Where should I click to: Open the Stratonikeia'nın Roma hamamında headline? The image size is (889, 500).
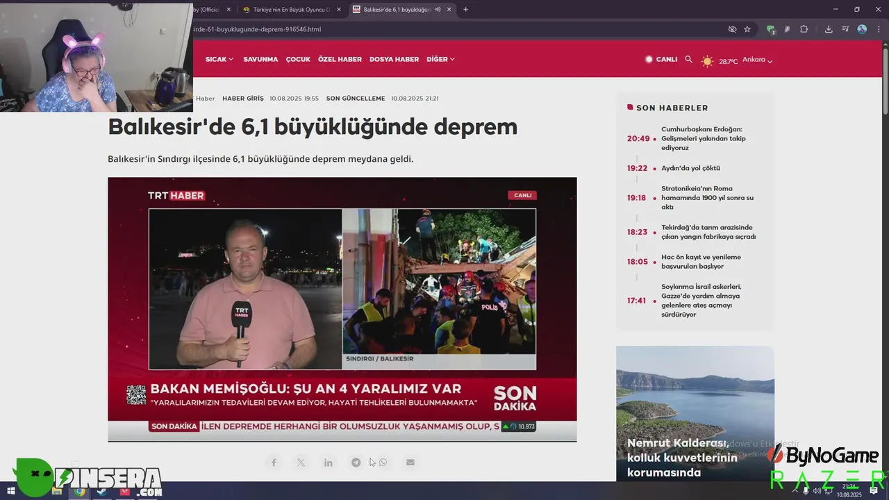pyautogui.click(x=708, y=198)
